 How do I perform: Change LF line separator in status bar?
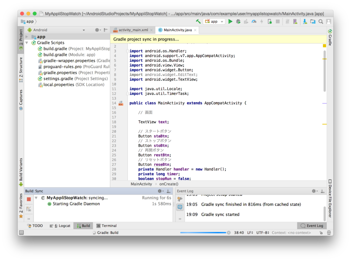(x=250, y=233)
